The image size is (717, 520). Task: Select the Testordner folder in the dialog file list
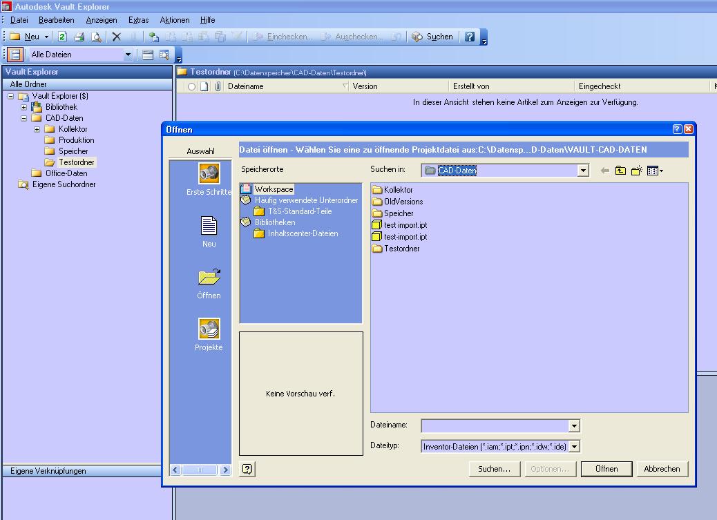(396, 249)
